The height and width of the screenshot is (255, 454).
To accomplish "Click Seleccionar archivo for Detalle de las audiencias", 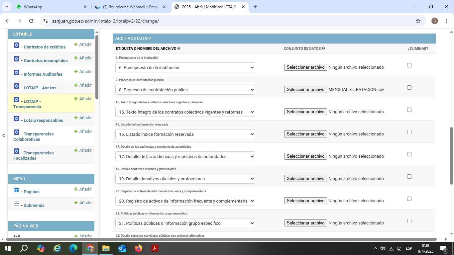I will 305,156.
